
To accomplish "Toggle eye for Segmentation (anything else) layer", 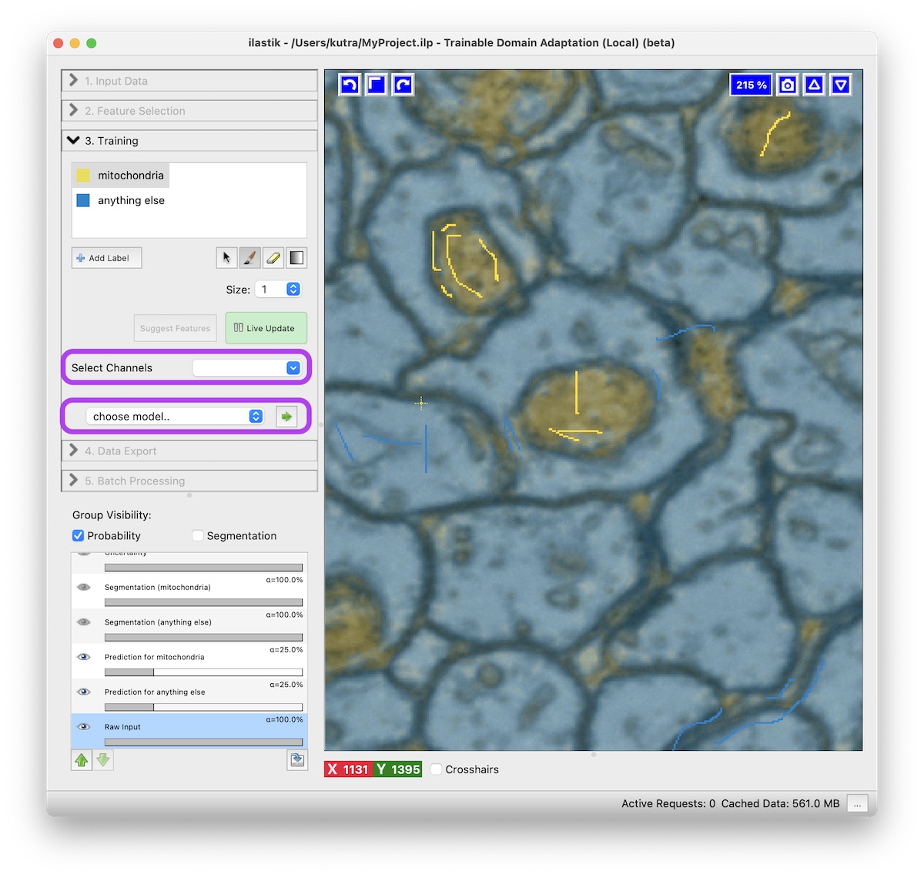I will pos(84,622).
